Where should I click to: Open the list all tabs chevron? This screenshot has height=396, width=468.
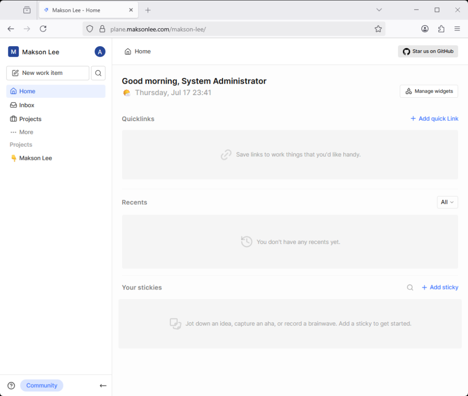[x=379, y=10]
